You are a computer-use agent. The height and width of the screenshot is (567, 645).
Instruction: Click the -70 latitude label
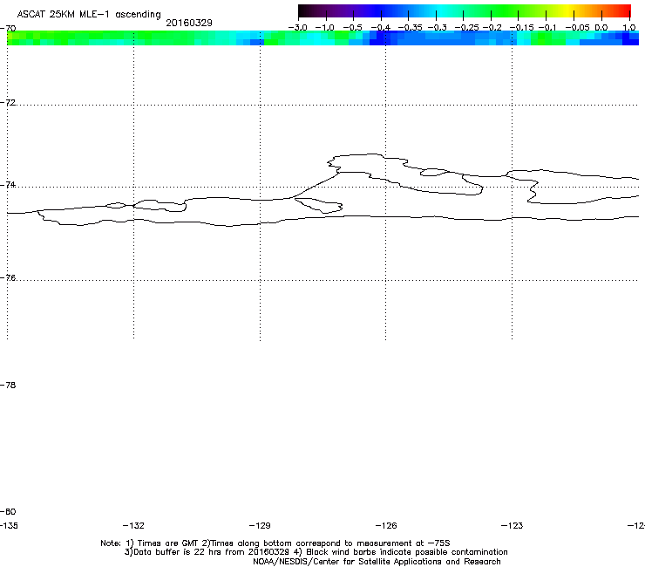[x=8, y=29]
